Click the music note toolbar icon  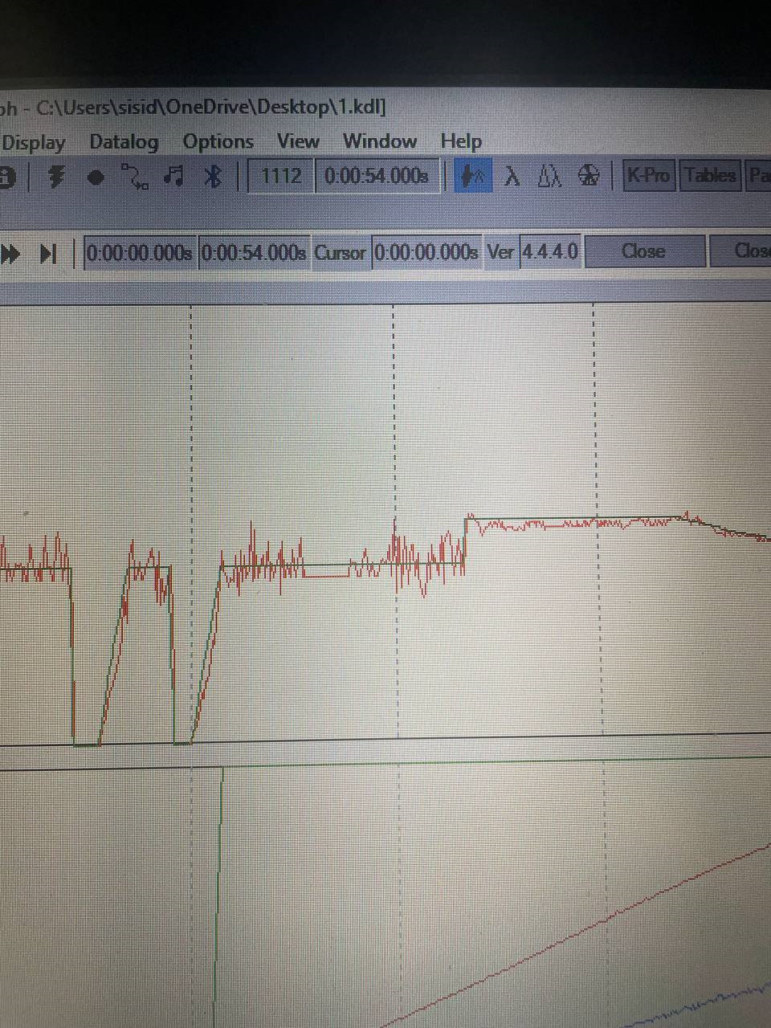point(173,176)
